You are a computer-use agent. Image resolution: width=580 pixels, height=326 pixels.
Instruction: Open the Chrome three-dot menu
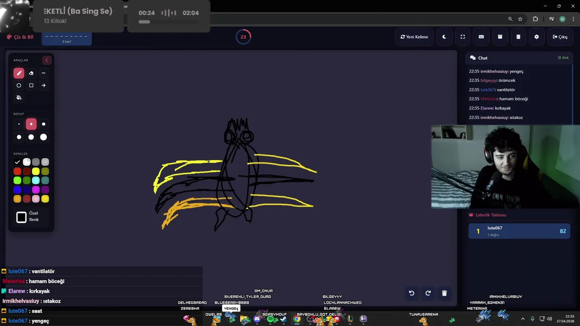click(x=572, y=19)
